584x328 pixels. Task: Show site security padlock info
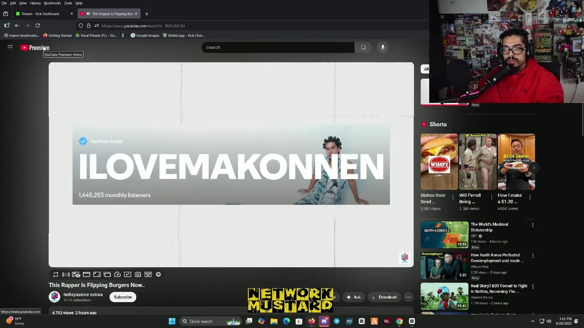pyautogui.click(x=89, y=26)
